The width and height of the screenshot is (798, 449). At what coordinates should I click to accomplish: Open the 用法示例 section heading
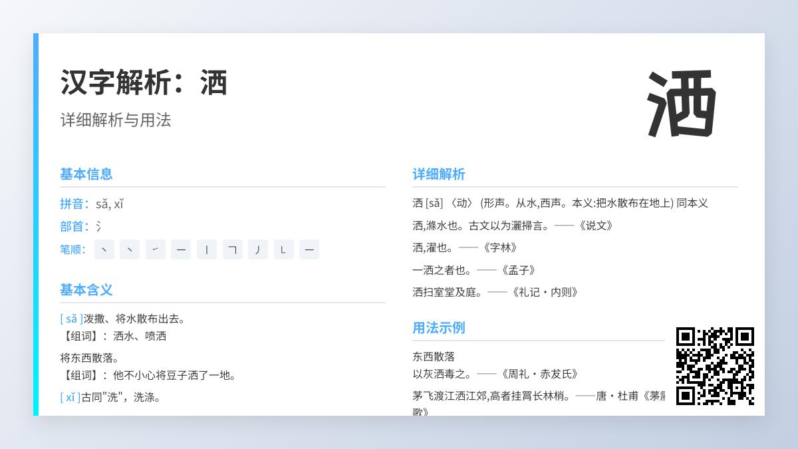(x=439, y=328)
